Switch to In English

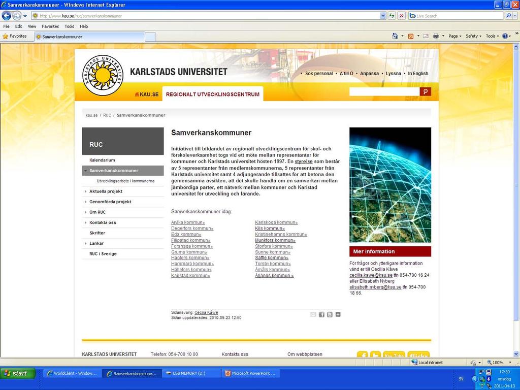418,74
